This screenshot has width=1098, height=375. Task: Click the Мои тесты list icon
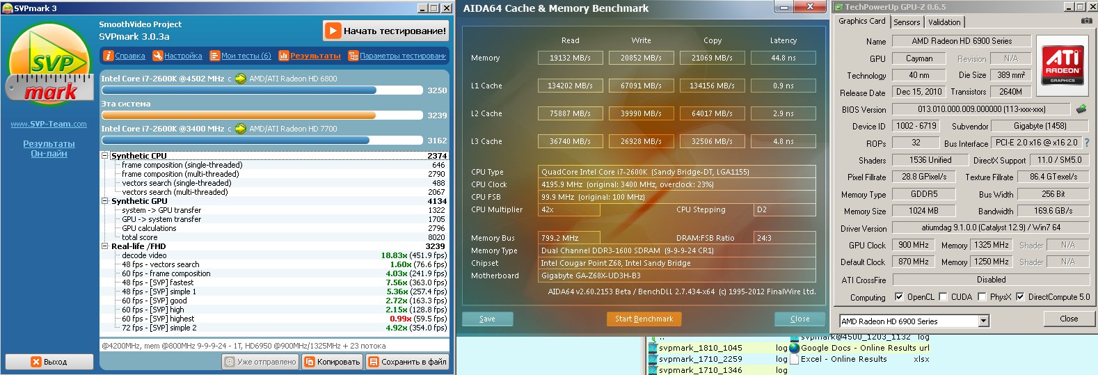click(215, 56)
